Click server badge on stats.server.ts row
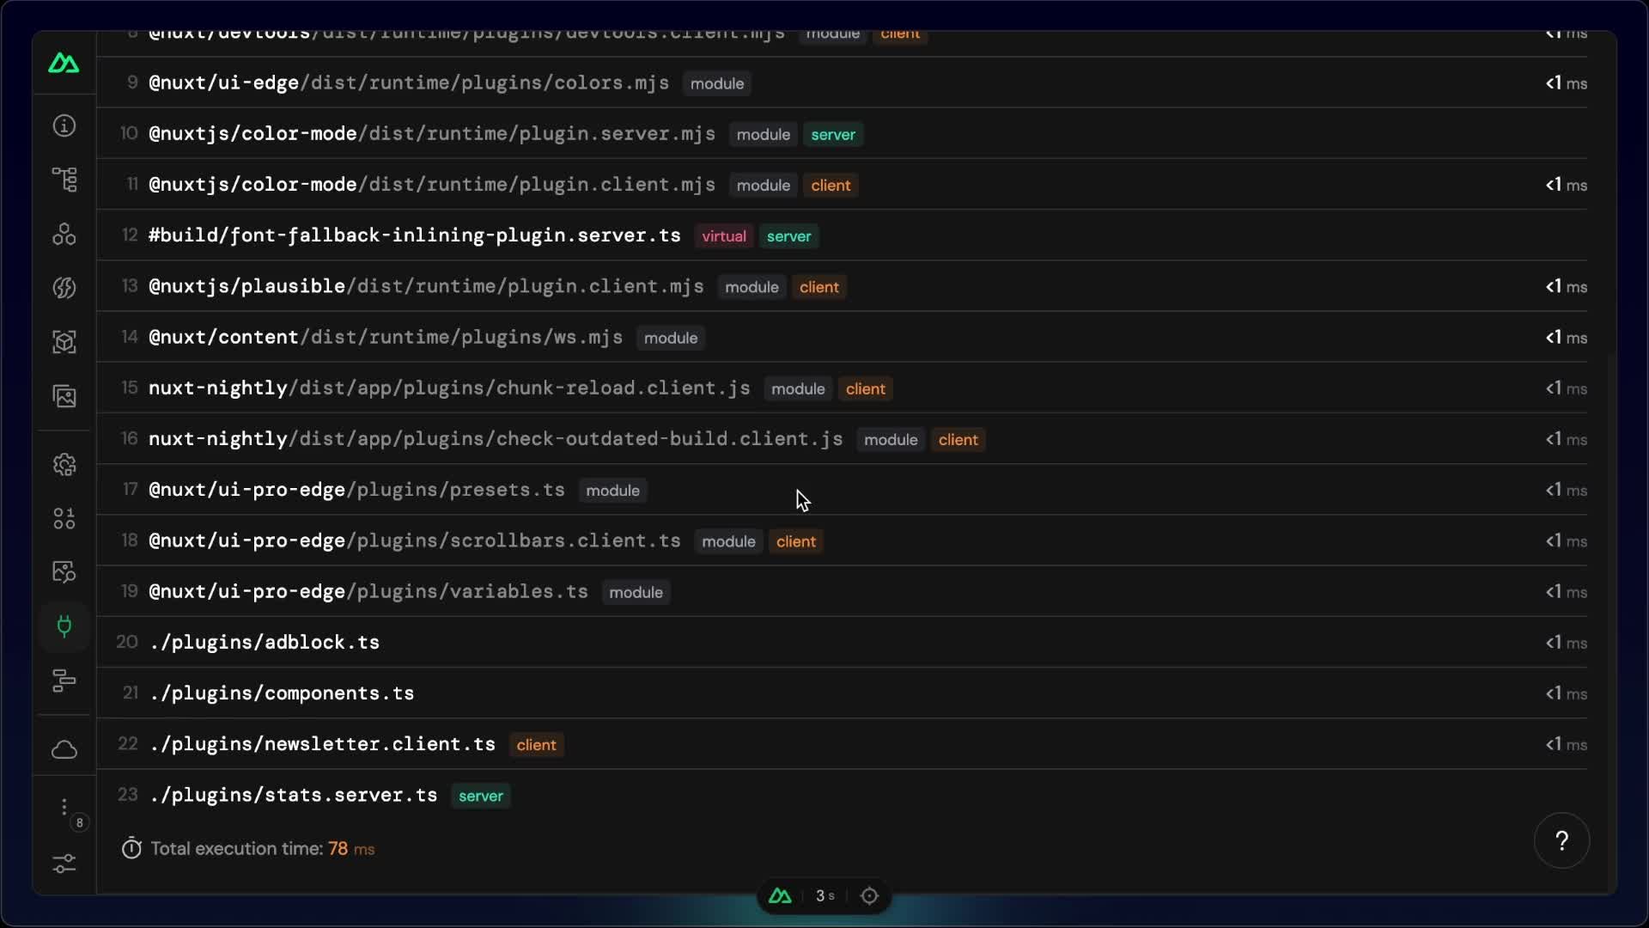The width and height of the screenshot is (1649, 928). (x=481, y=796)
